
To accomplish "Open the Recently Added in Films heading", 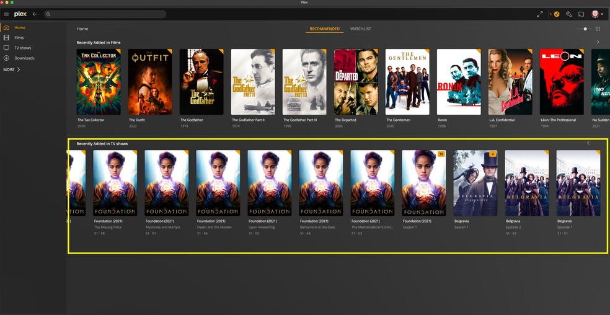I will click(x=99, y=42).
